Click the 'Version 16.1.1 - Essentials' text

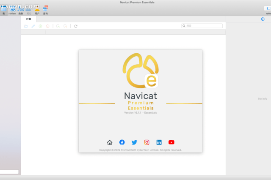pyautogui.click(x=141, y=112)
